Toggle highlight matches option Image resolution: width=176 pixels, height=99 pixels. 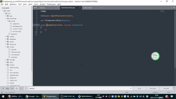[x=26, y=89]
